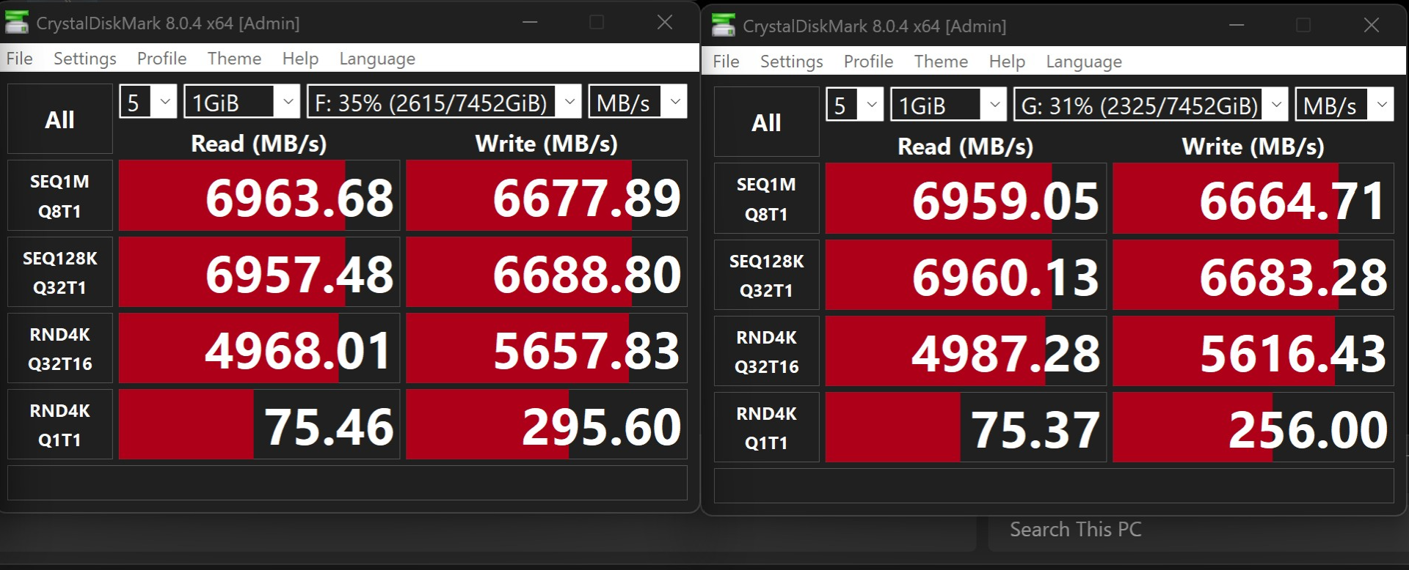Run all benchmarks in the left window

coord(59,119)
